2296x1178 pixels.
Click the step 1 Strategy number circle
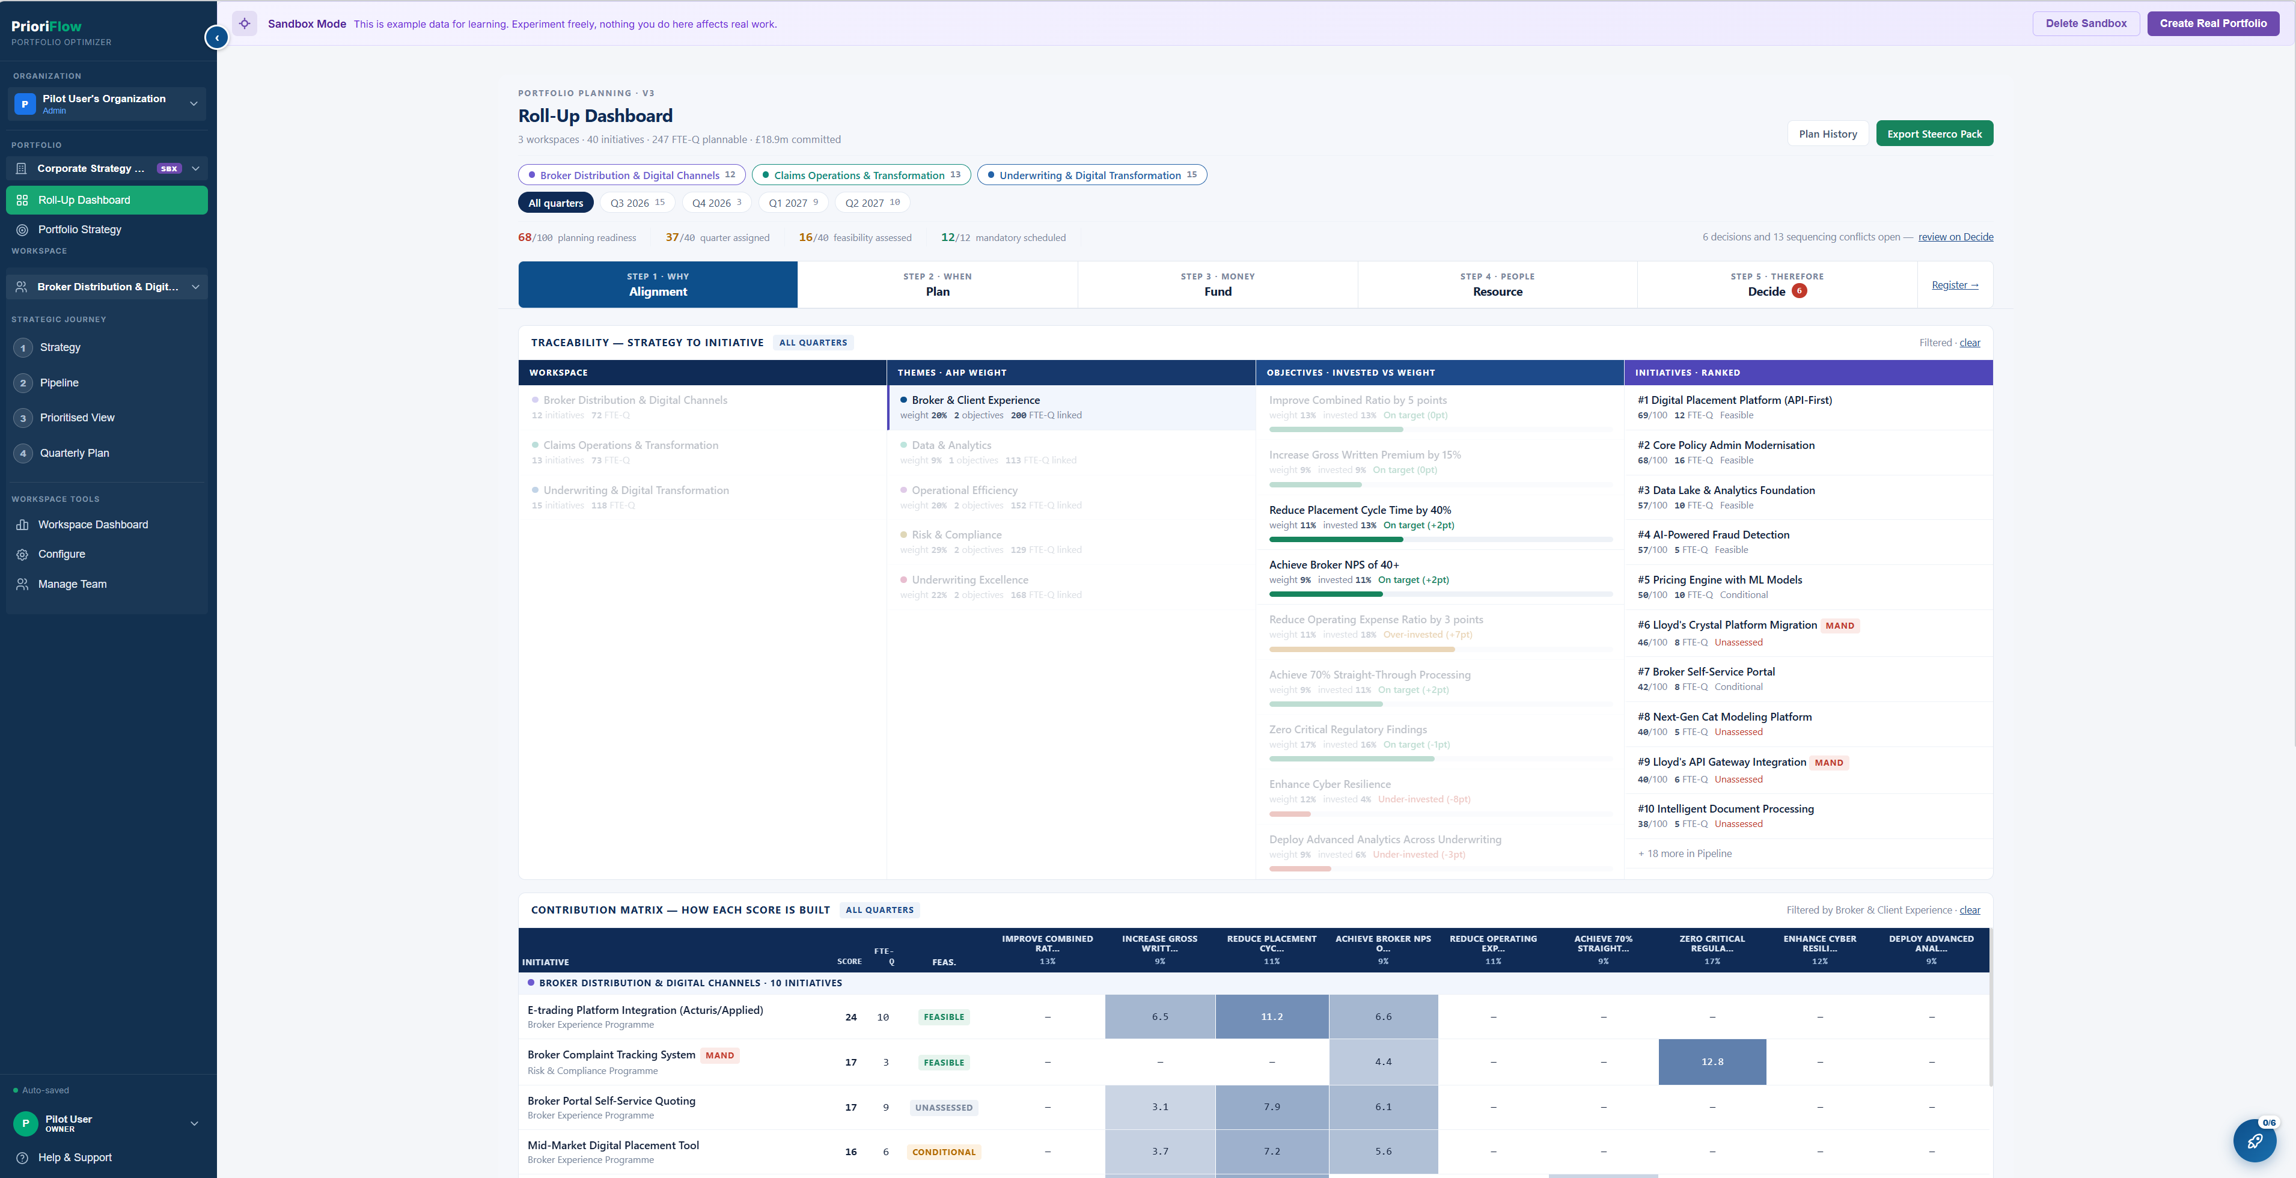23,347
